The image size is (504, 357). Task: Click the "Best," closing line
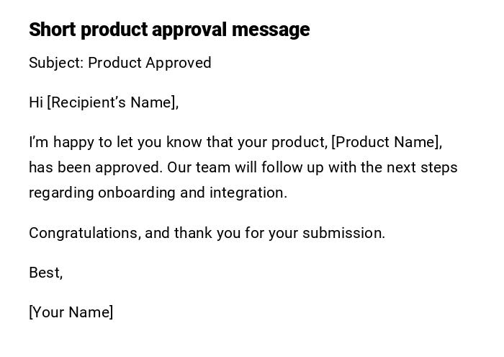pos(45,273)
